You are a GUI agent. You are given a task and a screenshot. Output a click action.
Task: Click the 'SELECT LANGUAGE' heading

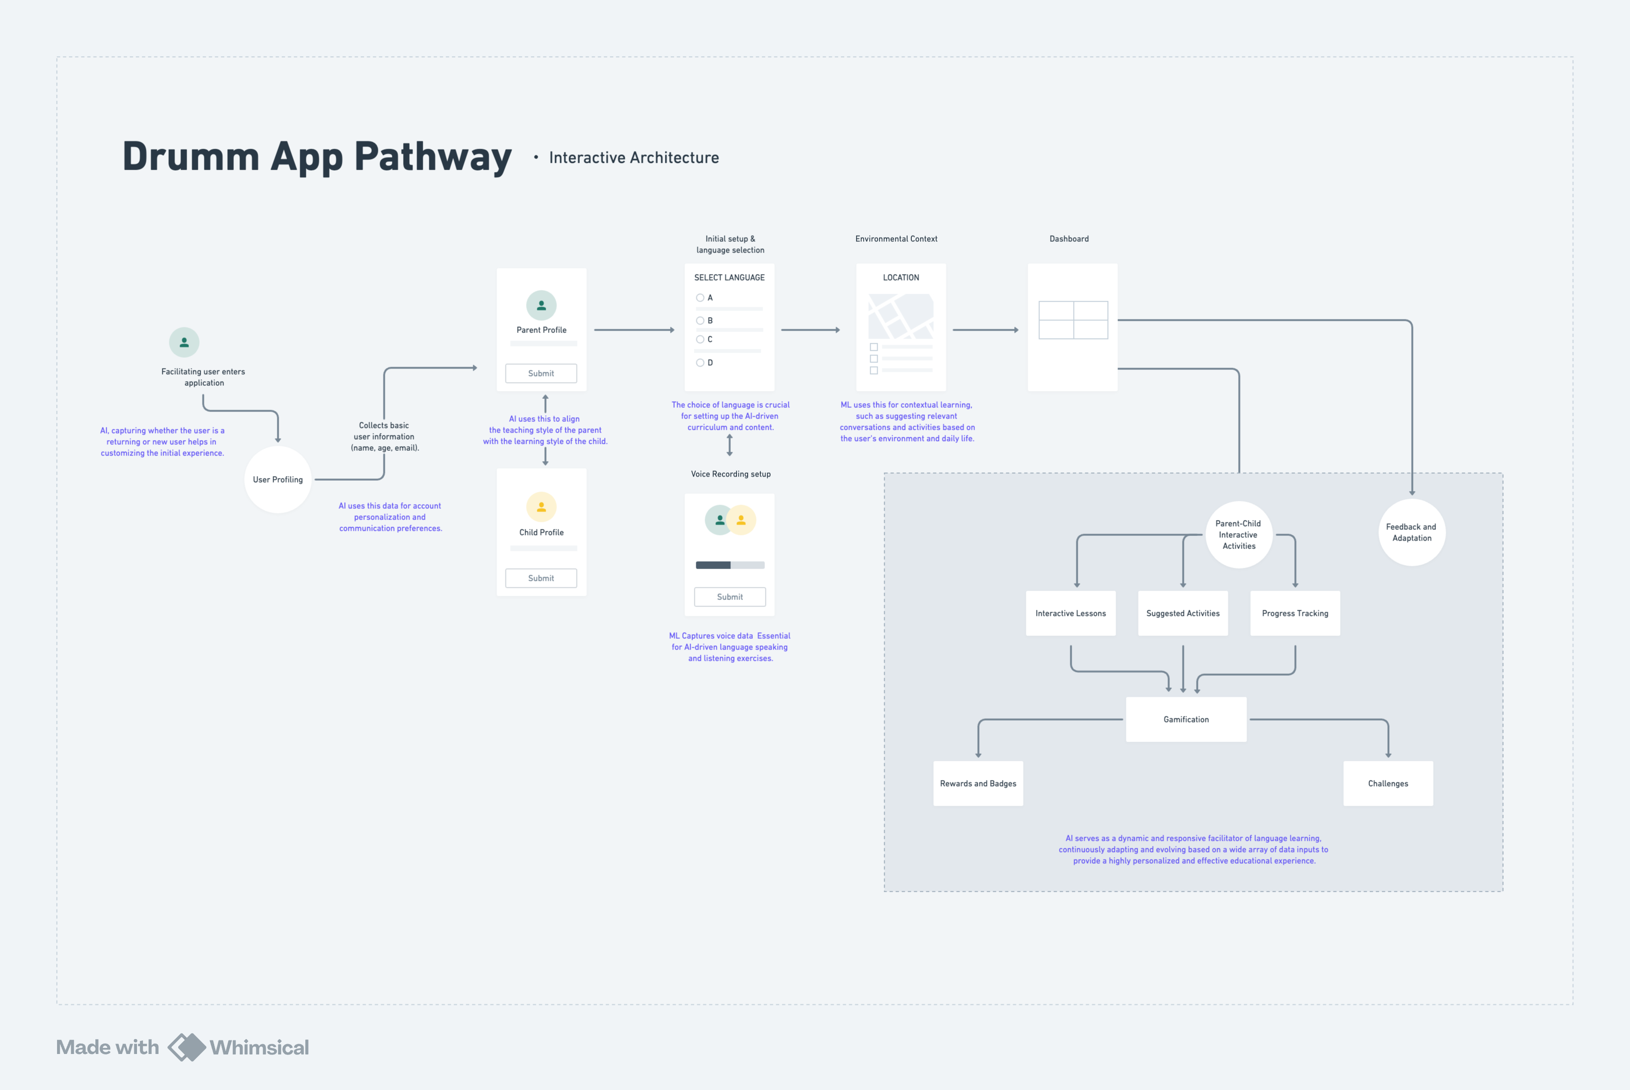(729, 277)
